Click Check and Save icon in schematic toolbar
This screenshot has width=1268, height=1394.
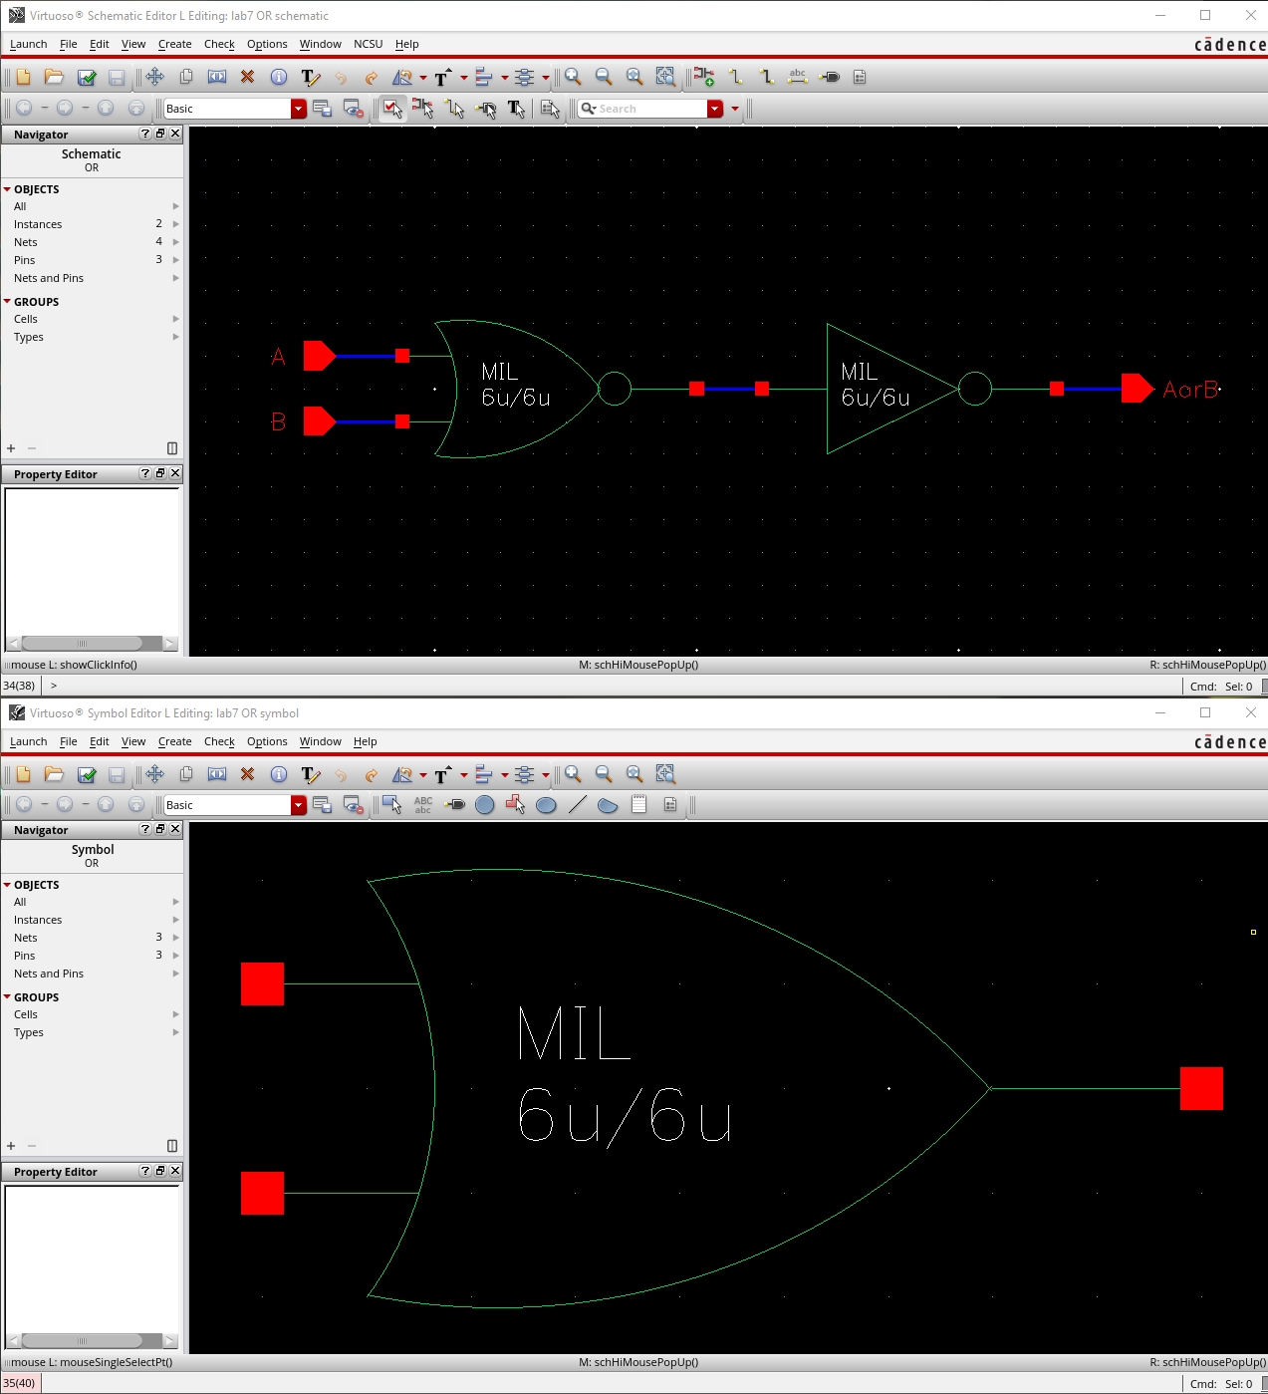coord(87,77)
